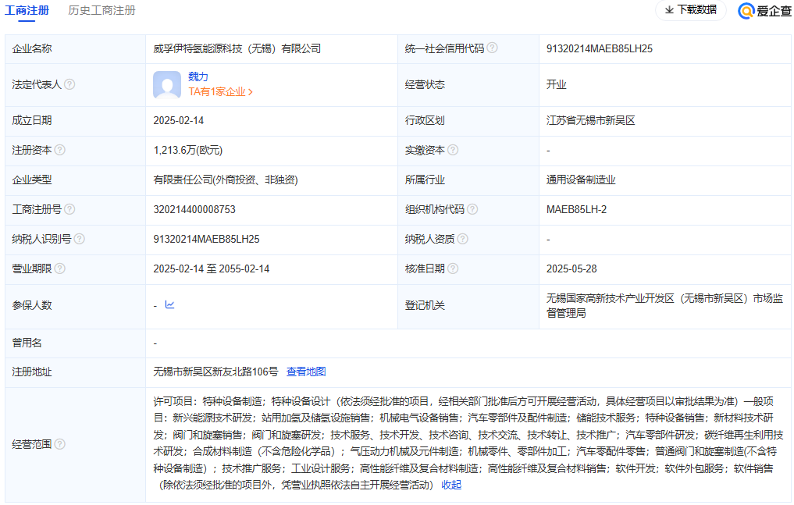Click help icon next to 工商注册号
Image resolution: width=794 pixels, height=505 pixels.
(70, 209)
